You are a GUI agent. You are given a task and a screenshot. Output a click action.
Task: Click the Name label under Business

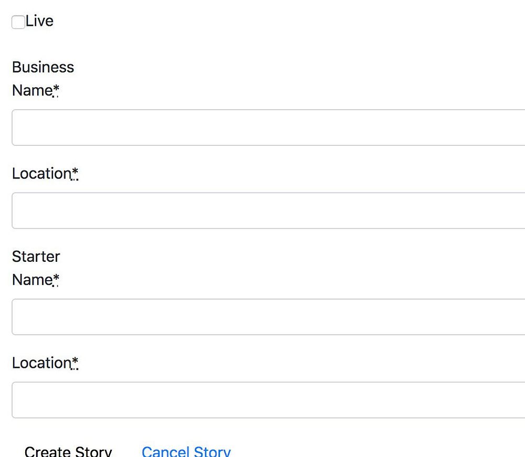(31, 90)
